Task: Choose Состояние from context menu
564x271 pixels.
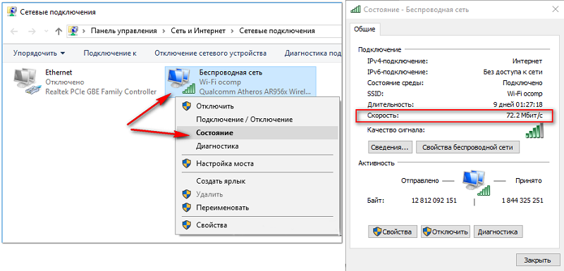Action: pyautogui.click(x=257, y=133)
